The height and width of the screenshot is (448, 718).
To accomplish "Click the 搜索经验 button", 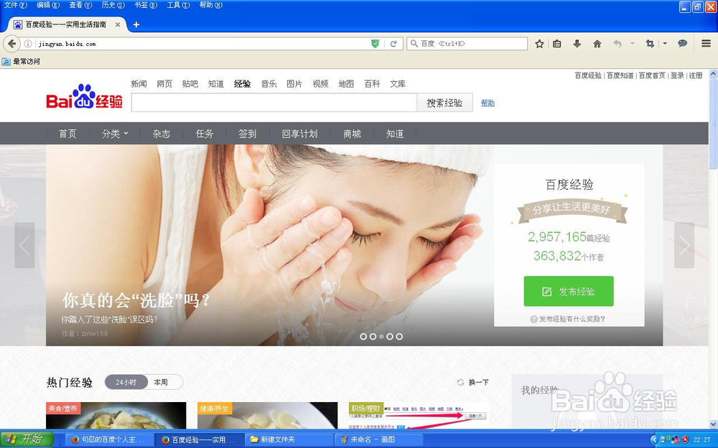I will [444, 103].
